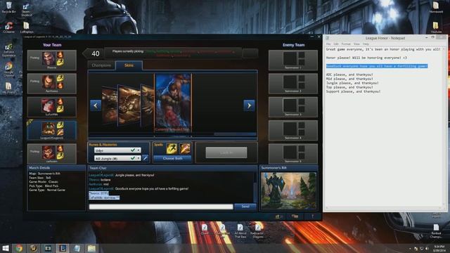Show previous skin with left carousel arrow
Viewport: 450px width, 253px height.
click(x=96, y=105)
